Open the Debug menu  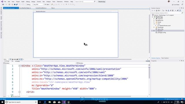pyautogui.click(x=28, y=2)
